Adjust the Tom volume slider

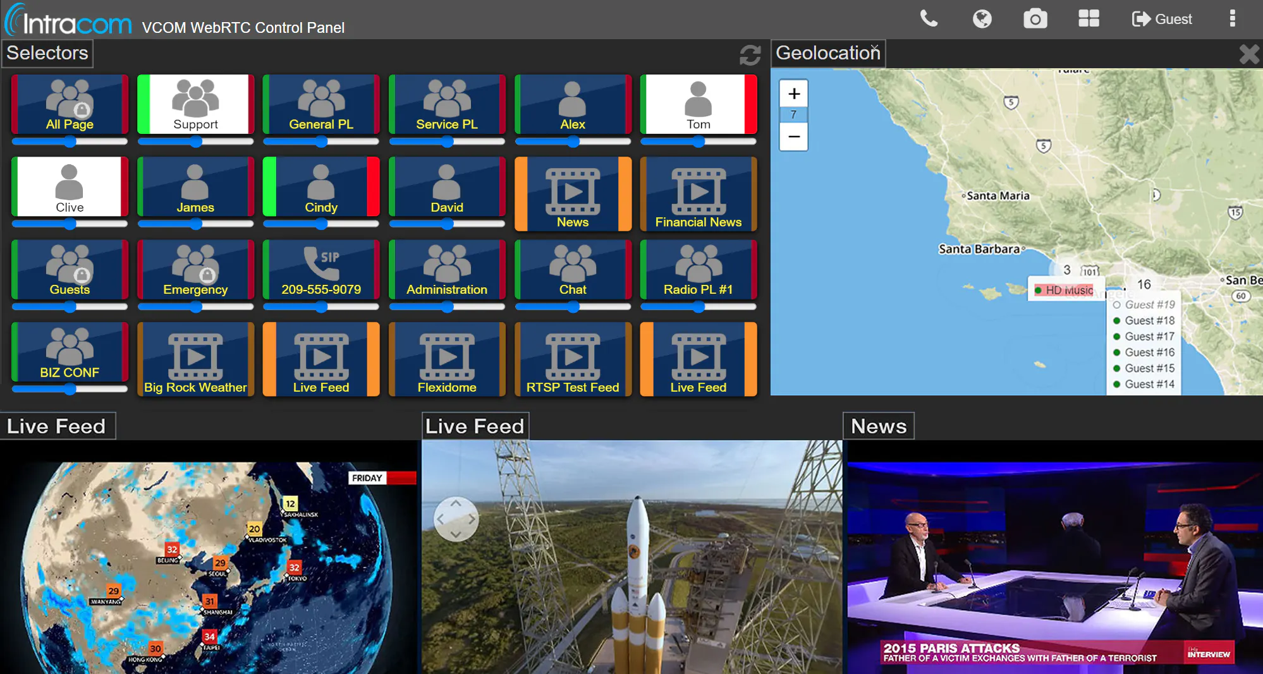coord(699,141)
